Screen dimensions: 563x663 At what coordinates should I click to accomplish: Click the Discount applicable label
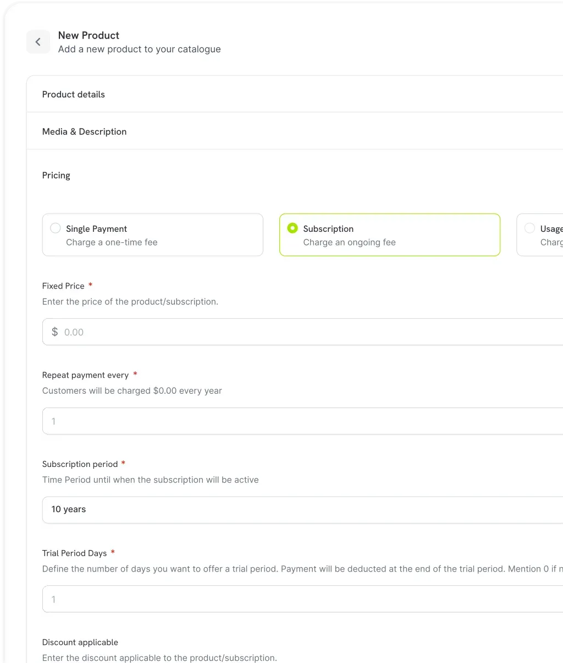pyautogui.click(x=80, y=642)
